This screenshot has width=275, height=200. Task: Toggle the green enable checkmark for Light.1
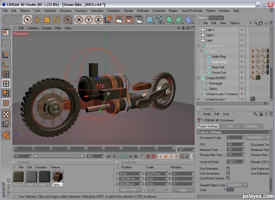tap(247, 35)
